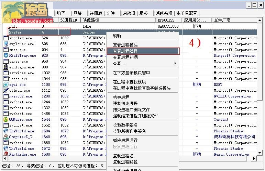Click the egui.exe ESET icon
The image size is (265, 171).
(6, 84)
